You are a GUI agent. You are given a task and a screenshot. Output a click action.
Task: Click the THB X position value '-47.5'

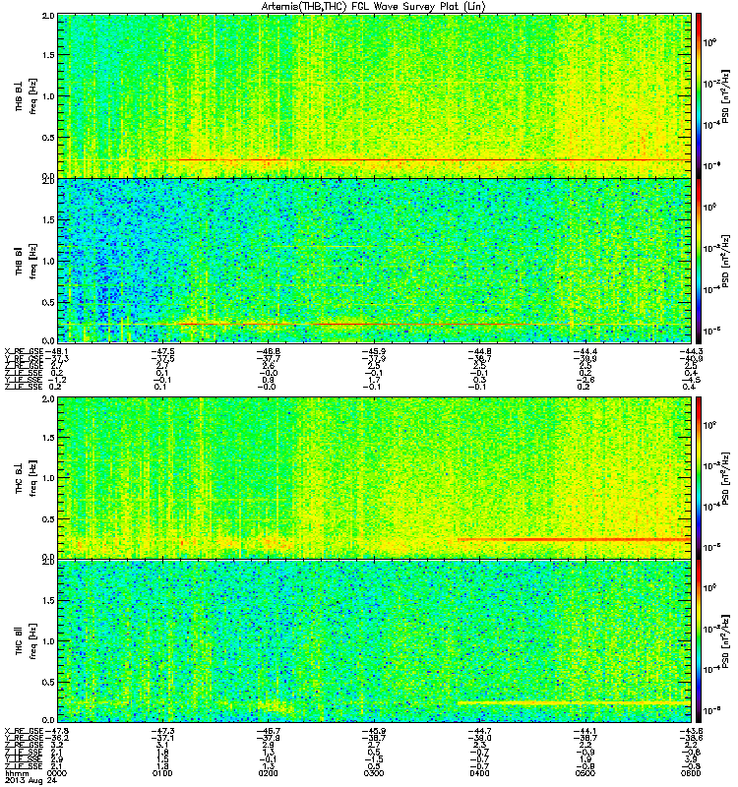(x=162, y=352)
